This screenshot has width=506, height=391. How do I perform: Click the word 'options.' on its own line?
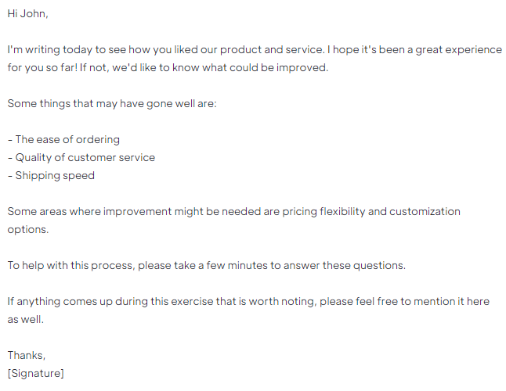[28, 230]
